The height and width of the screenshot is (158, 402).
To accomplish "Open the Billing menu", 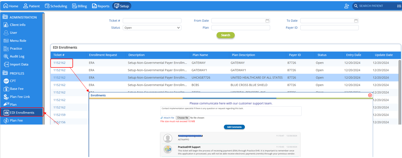I will 80,6.
